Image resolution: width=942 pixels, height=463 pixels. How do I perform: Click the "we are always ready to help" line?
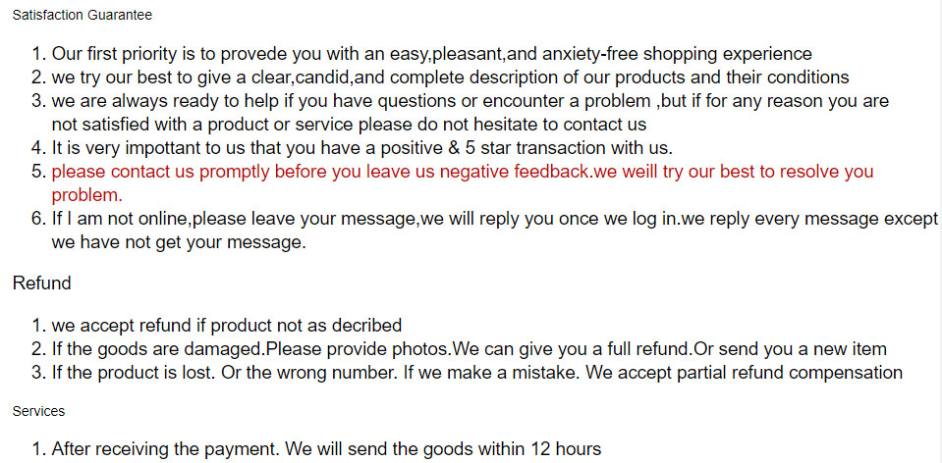pyautogui.click(x=470, y=101)
